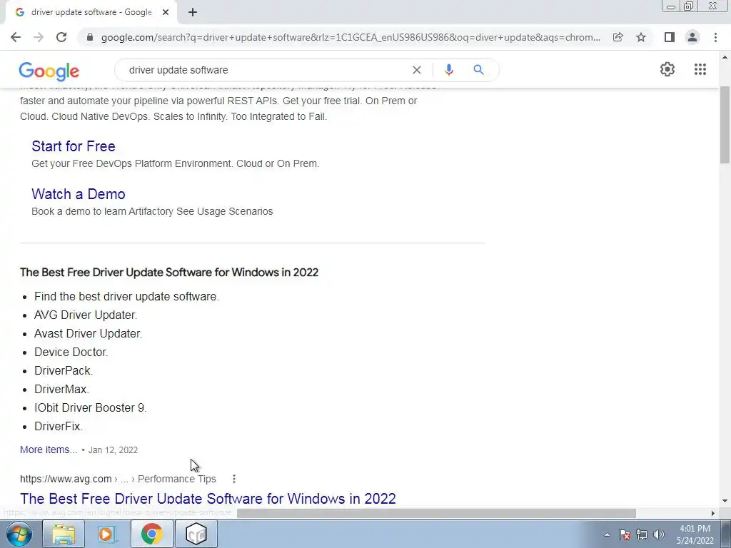Expand the More items... link
Viewport: 731px width, 548px height.
49,450
